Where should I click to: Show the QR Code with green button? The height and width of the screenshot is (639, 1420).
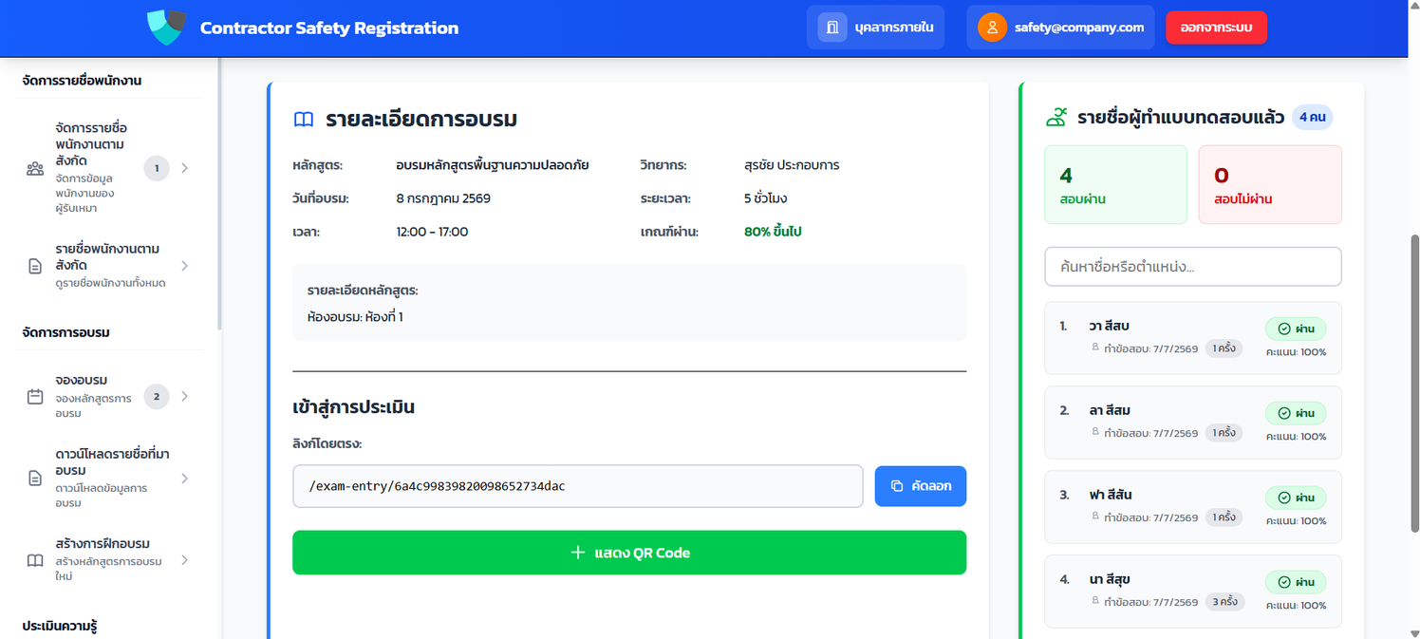click(629, 553)
